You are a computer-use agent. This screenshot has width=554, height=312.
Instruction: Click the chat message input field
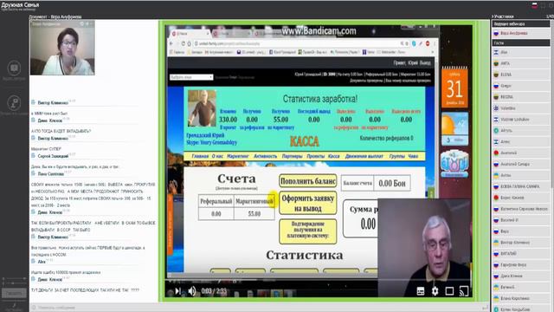[x=258, y=308]
